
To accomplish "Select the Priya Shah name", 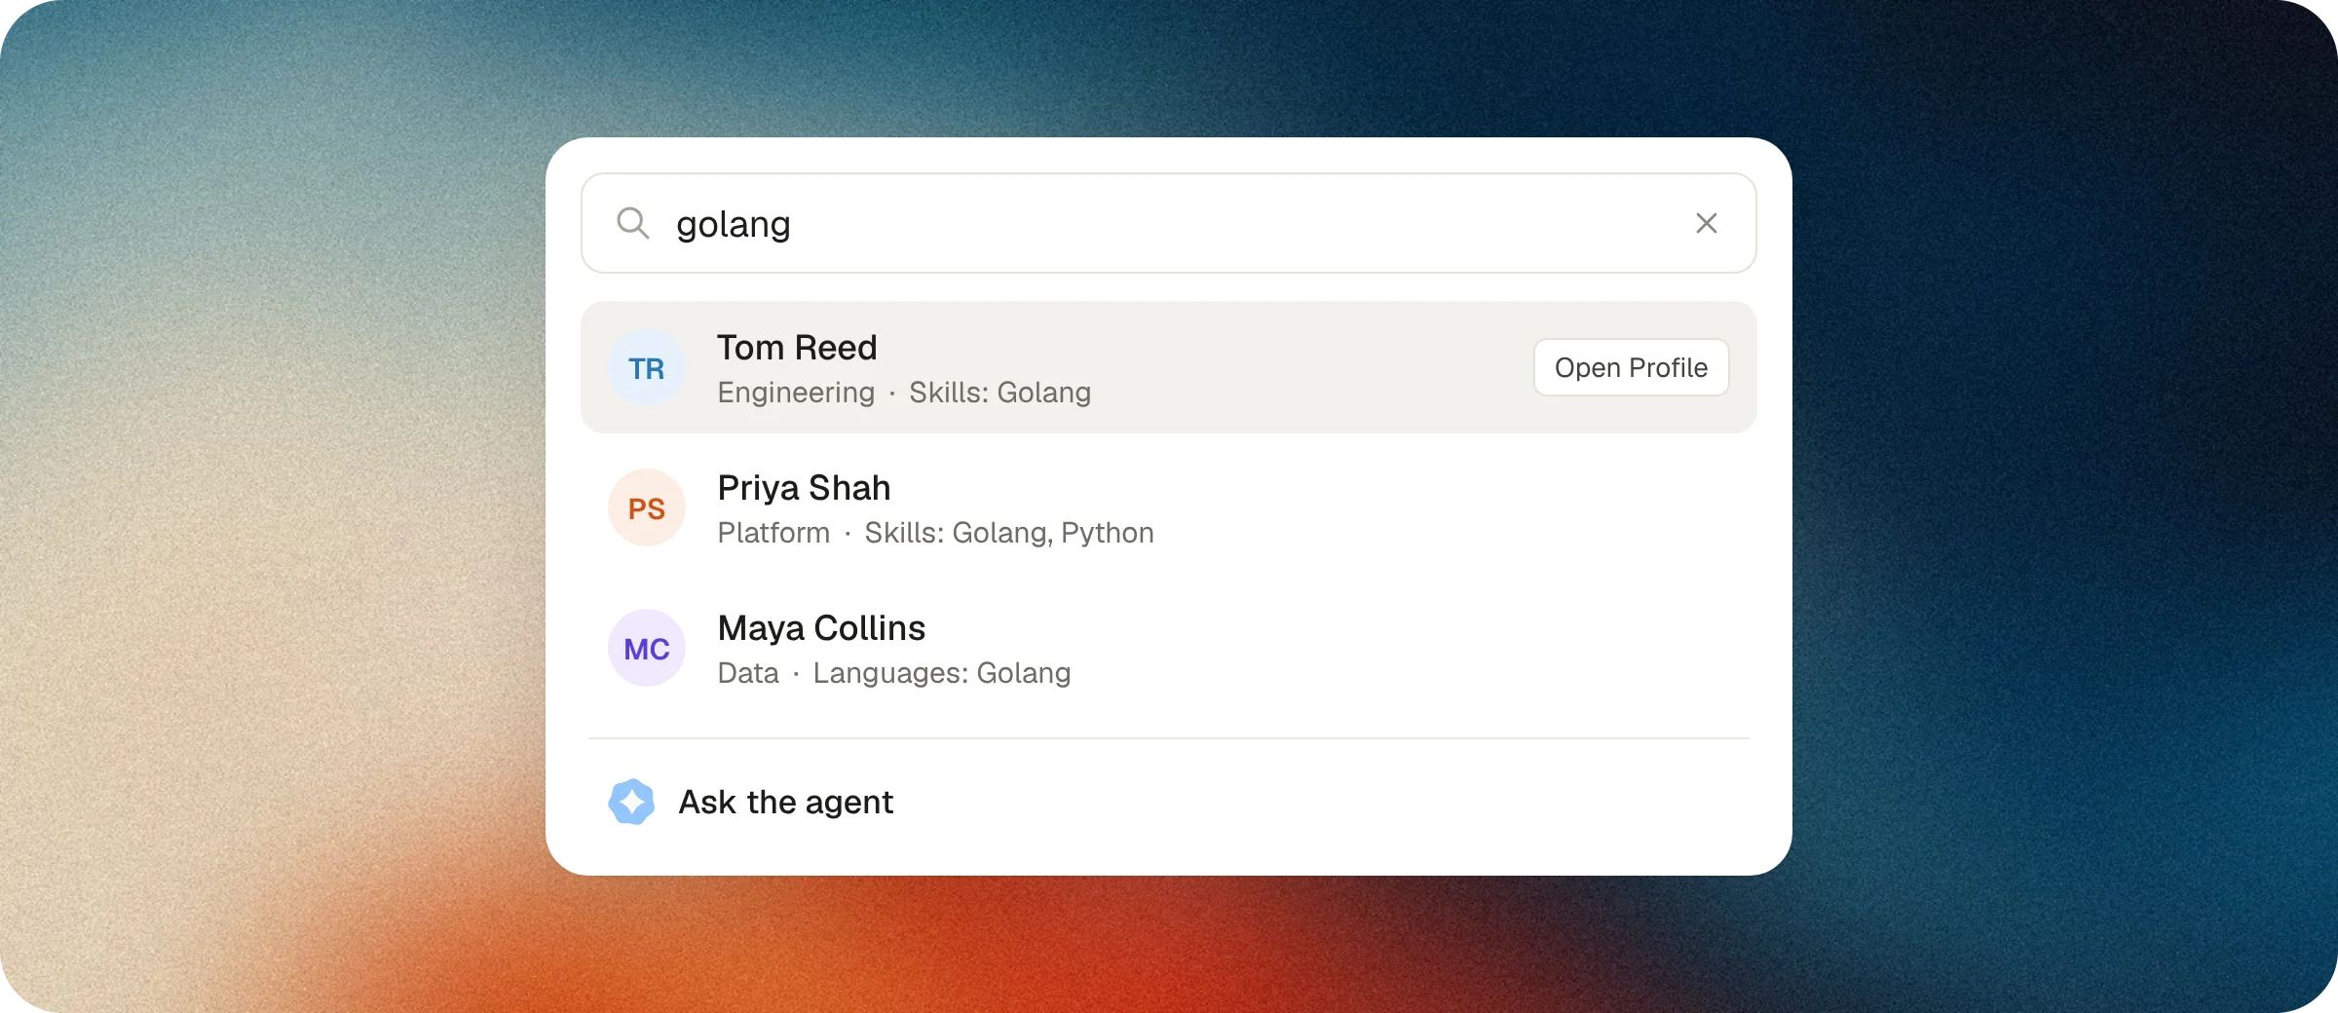I will pyautogui.click(x=804, y=488).
